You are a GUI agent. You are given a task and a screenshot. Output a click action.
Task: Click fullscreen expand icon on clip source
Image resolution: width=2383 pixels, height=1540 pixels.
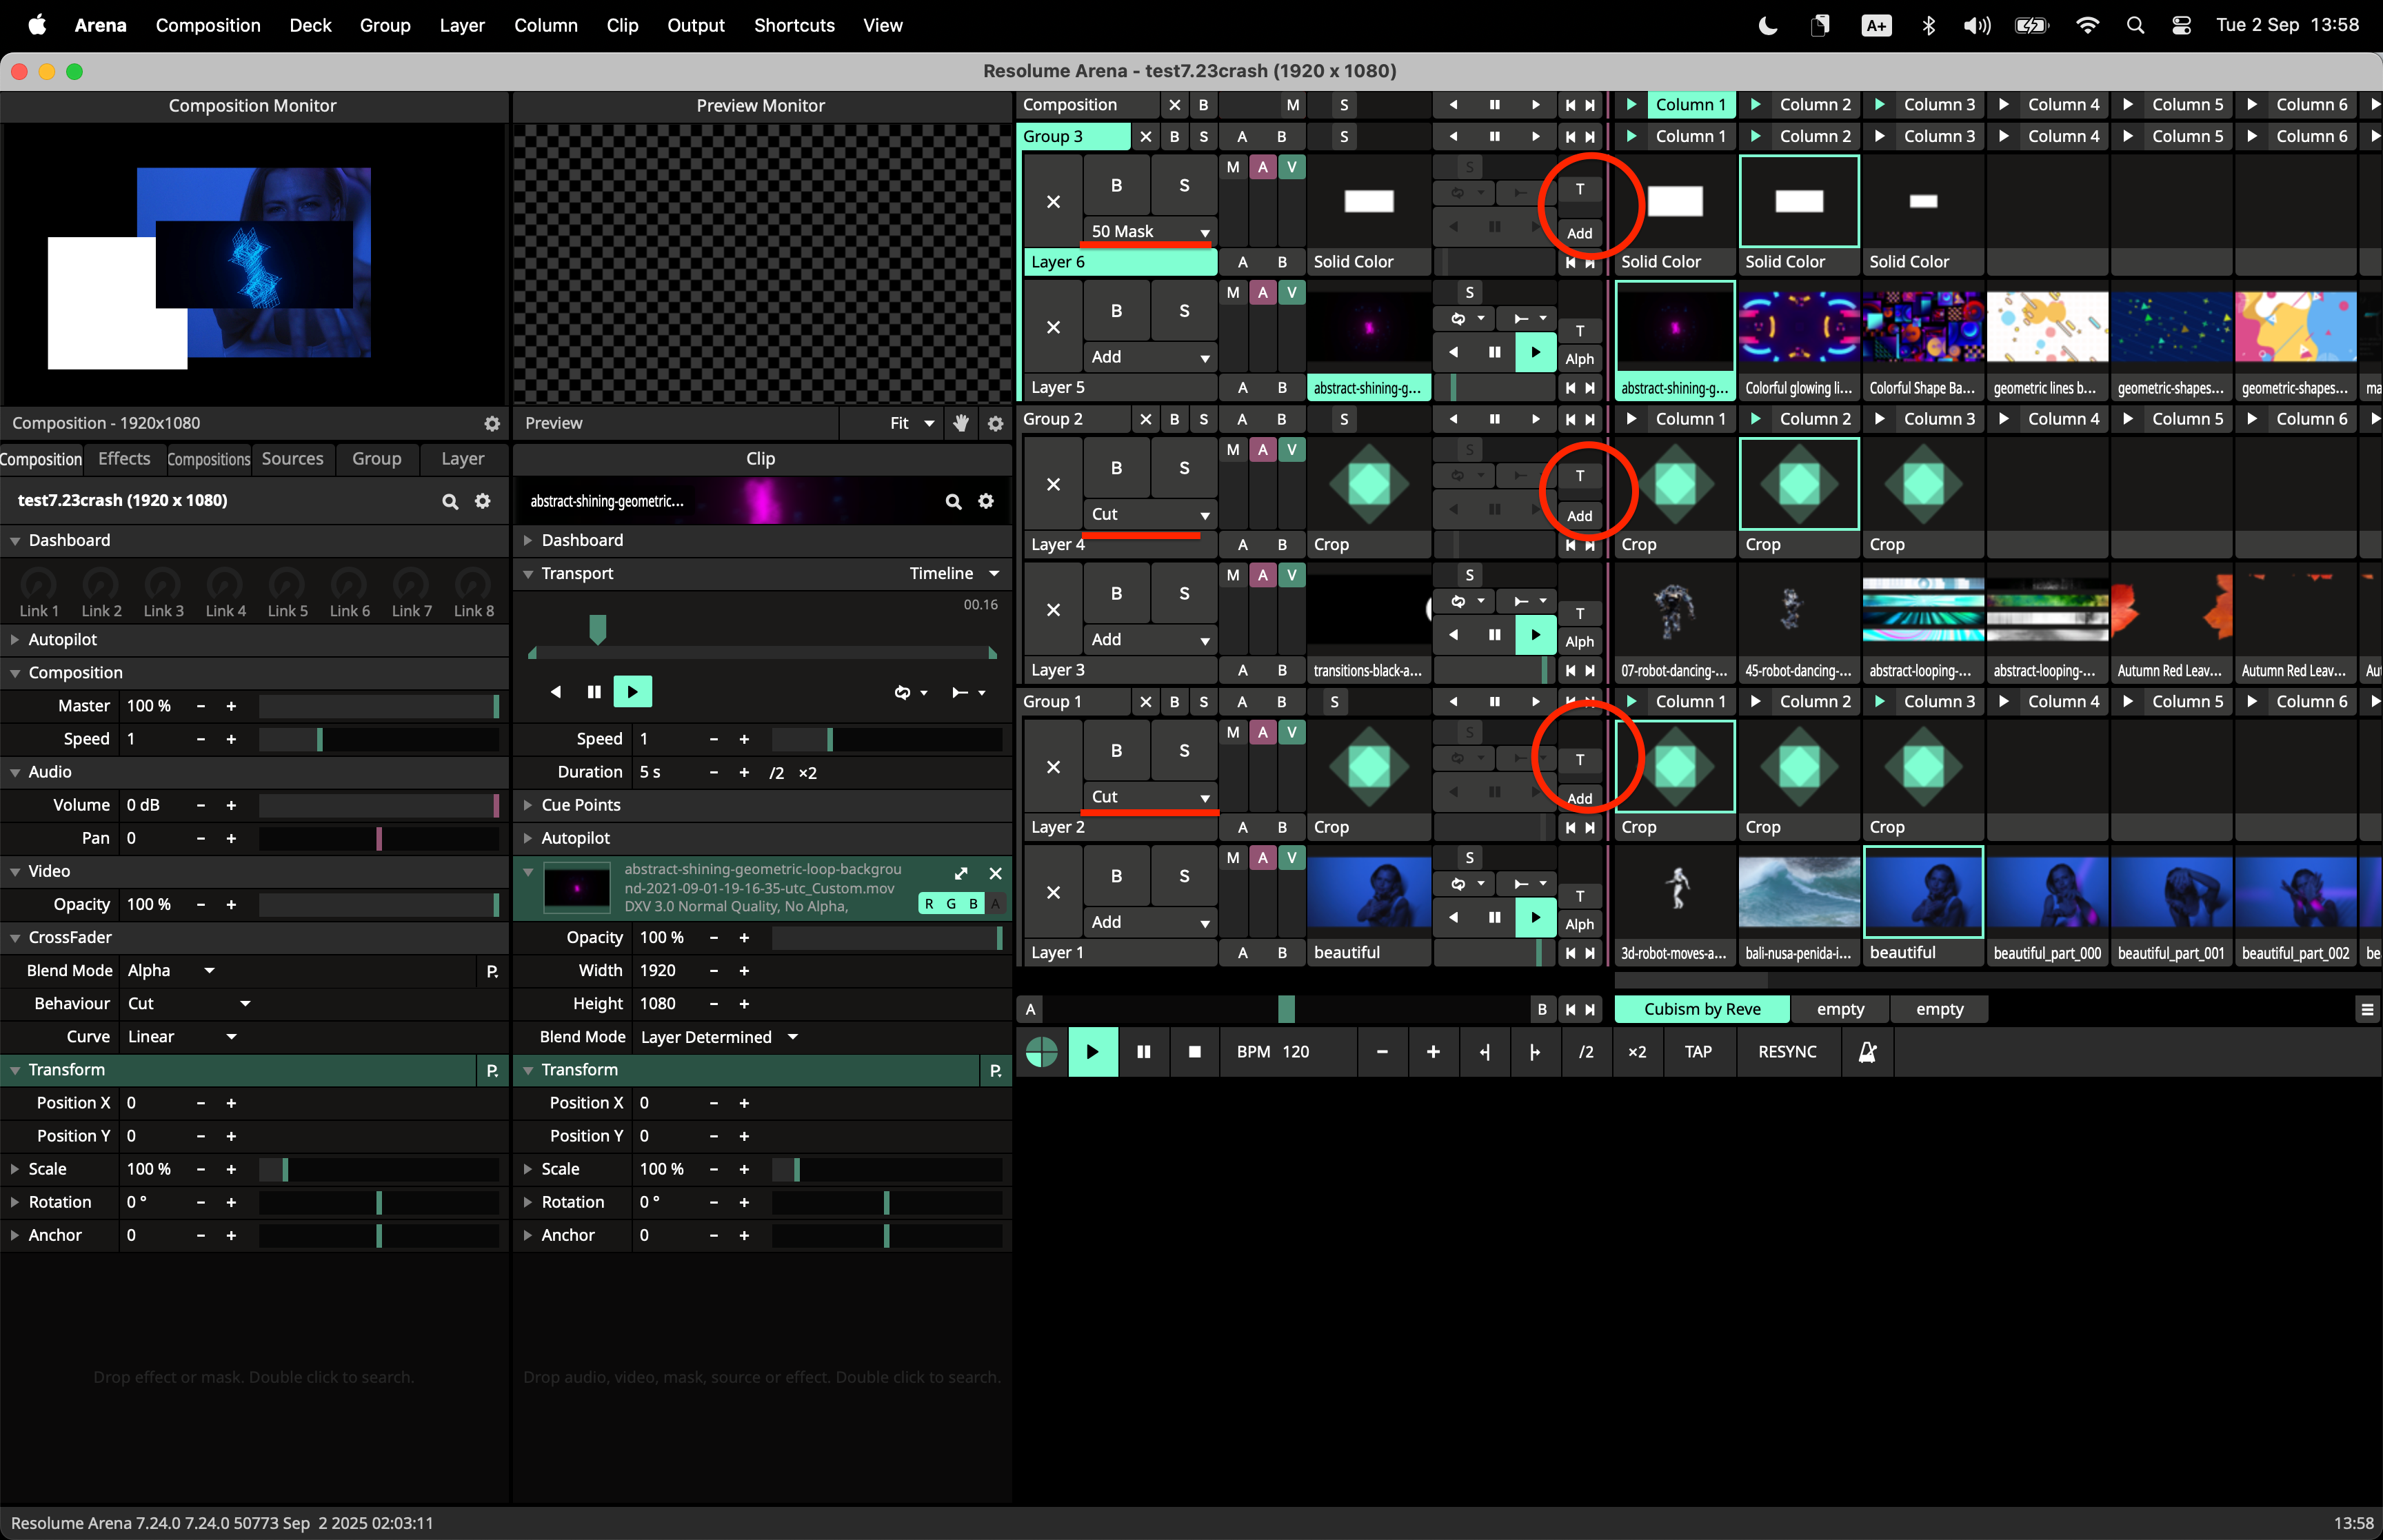tap(961, 873)
